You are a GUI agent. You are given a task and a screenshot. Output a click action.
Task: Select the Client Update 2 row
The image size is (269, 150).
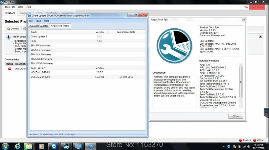[87, 36]
